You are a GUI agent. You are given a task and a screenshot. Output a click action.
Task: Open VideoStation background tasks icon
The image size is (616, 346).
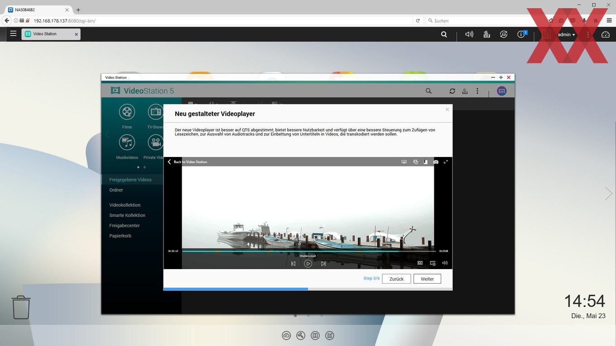(465, 91)
